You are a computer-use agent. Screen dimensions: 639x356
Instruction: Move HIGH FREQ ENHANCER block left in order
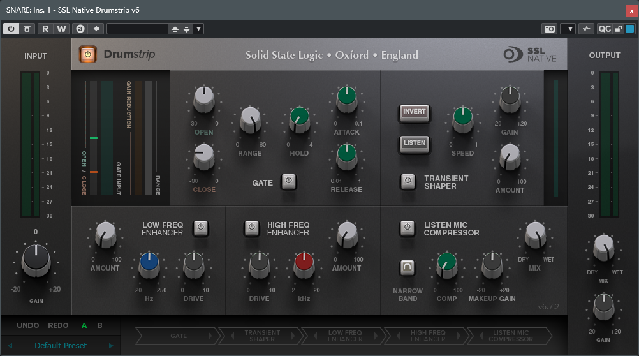tap(398, 336)
